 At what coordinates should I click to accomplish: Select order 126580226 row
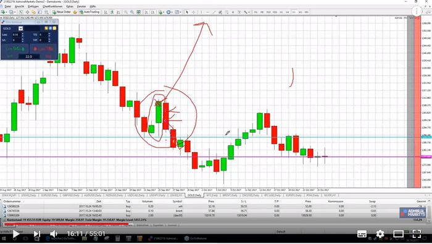point(214,206)
